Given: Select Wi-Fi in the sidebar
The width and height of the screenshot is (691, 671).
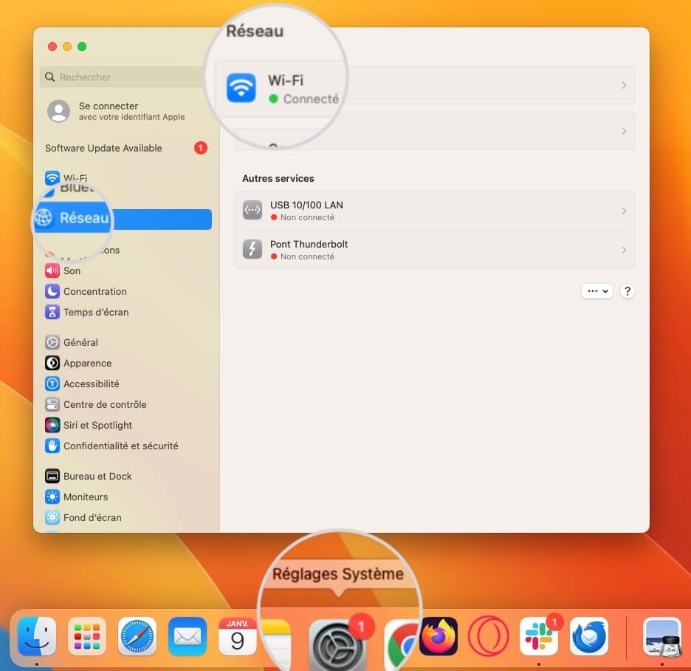Looking at the screenshot, I should 66,178.
